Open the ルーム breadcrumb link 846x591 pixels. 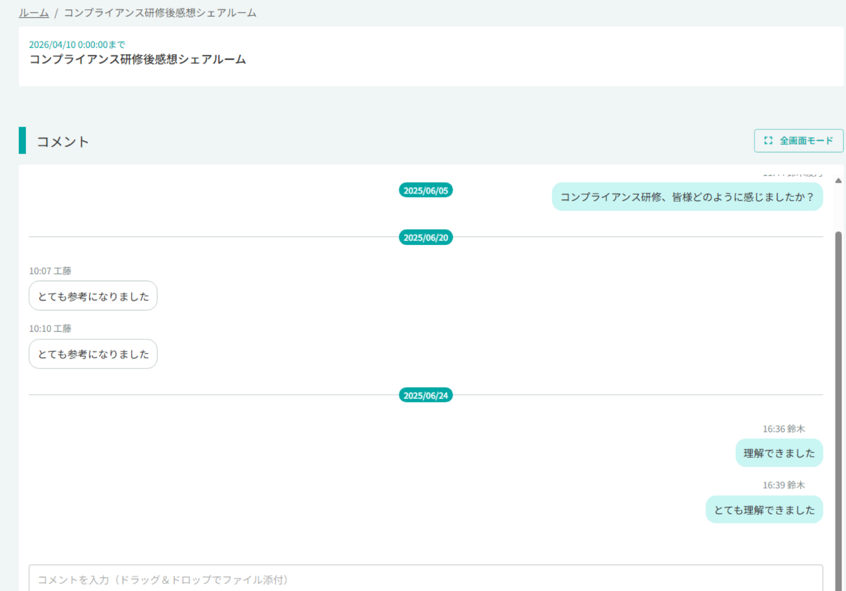click(33, 13)
